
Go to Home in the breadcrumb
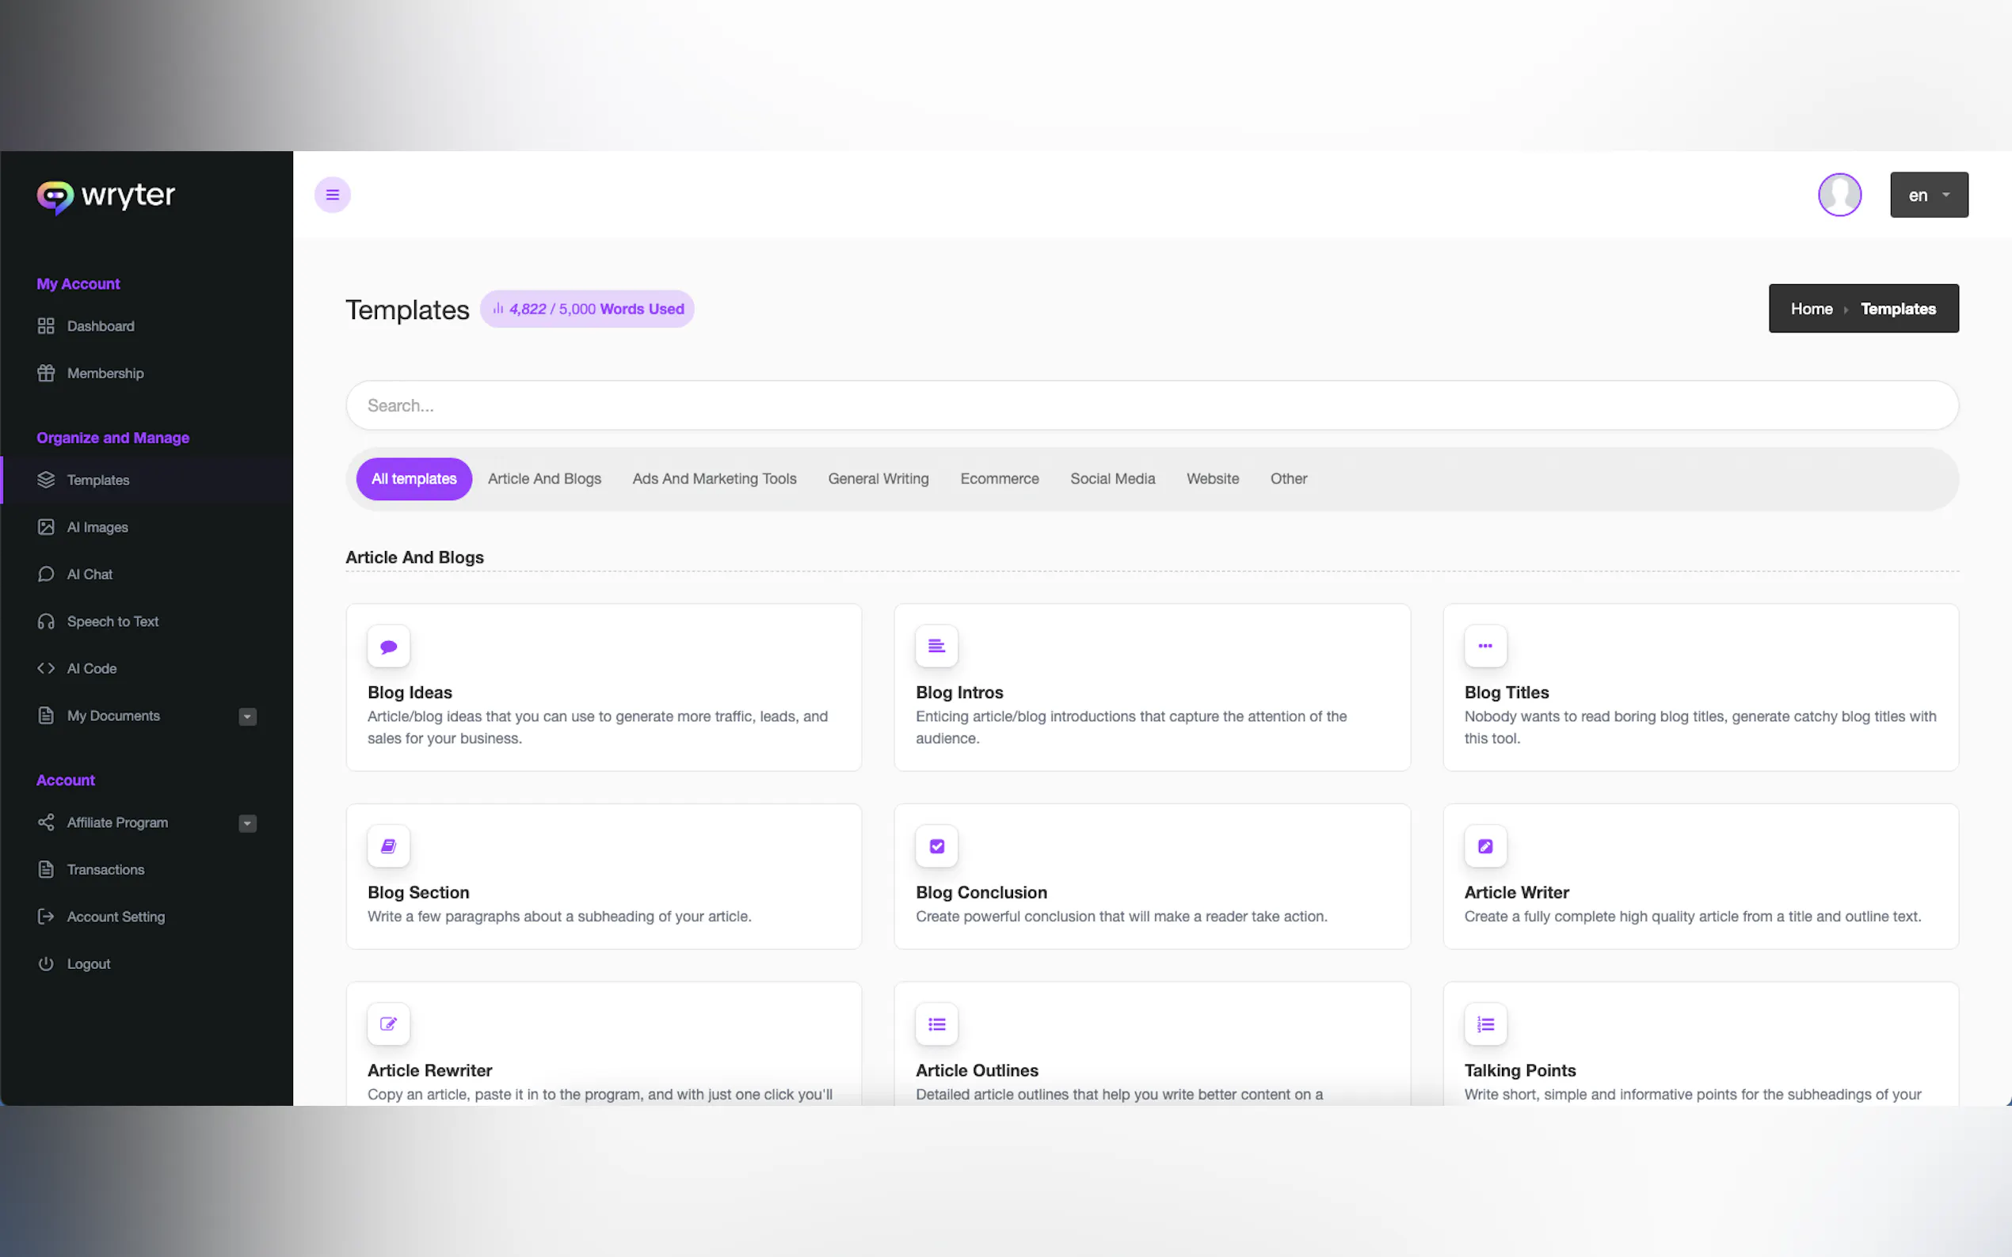[x=1811, y=309]
